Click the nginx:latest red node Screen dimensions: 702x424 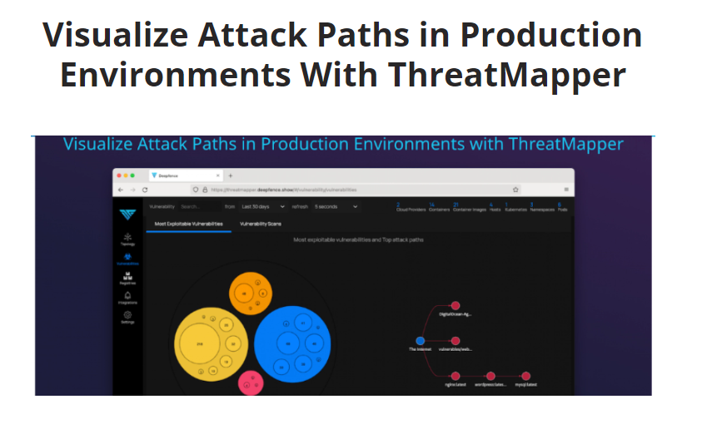(456, 376)
